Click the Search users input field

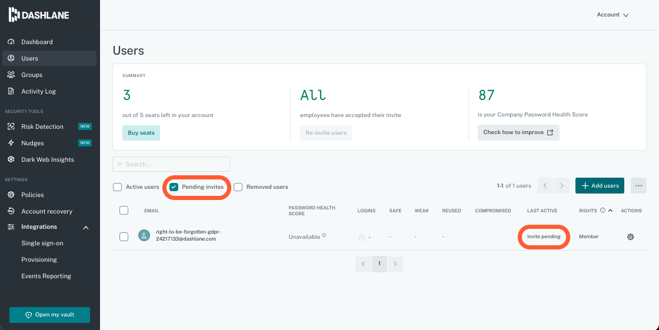[171, 164]
